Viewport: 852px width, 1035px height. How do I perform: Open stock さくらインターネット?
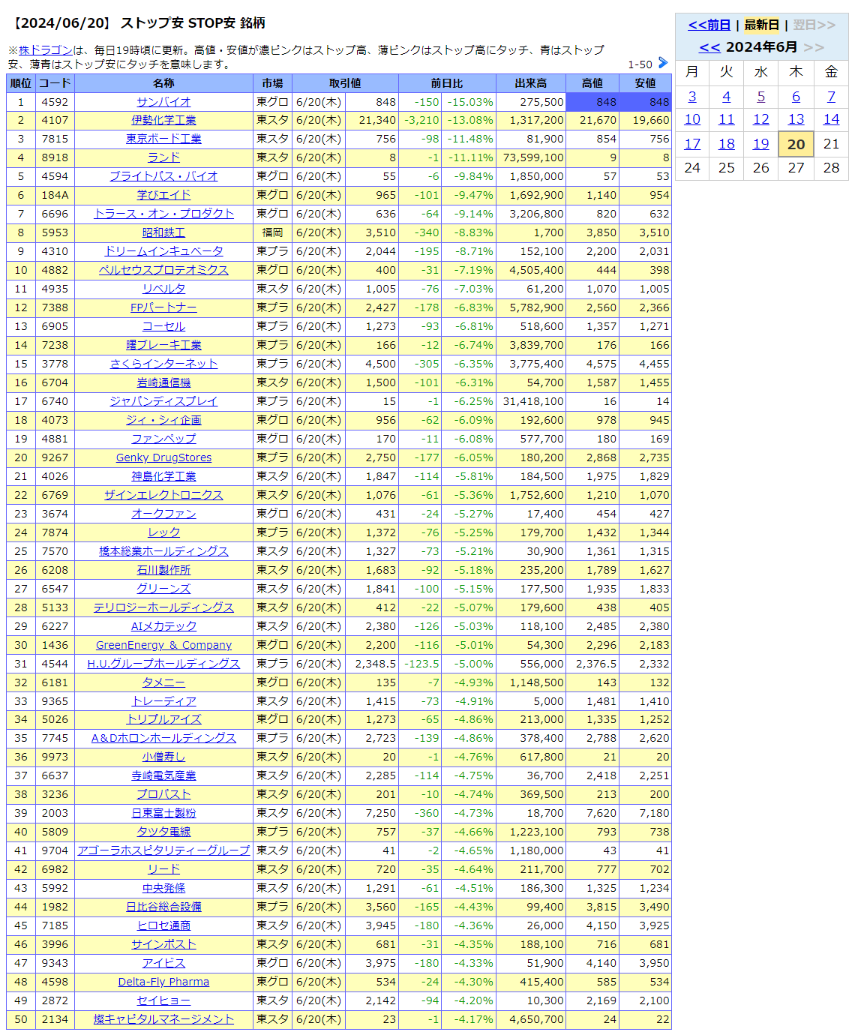point(163,364)
